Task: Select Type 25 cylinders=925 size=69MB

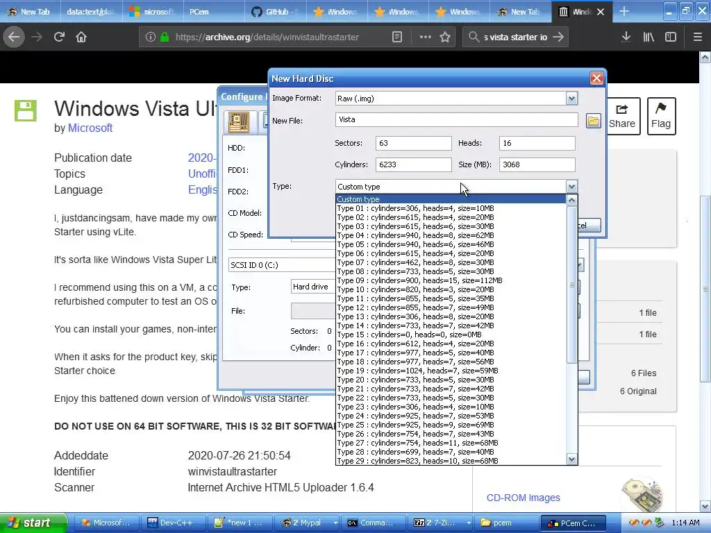Action: [451, 425]
